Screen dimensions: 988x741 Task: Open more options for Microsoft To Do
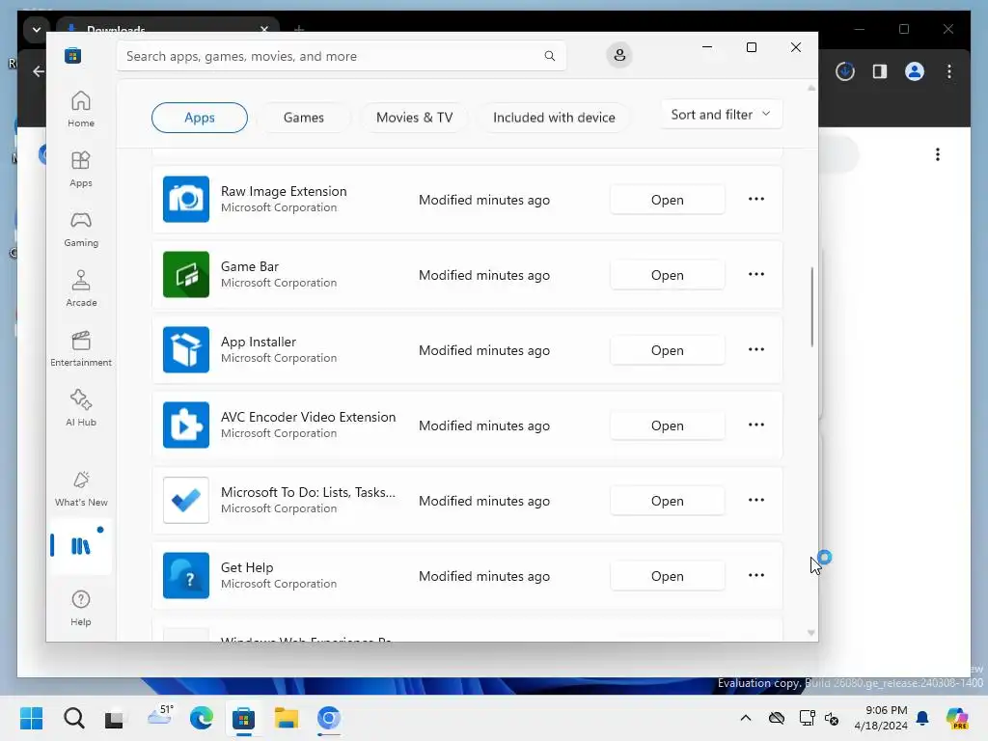[x=756, y=501]
